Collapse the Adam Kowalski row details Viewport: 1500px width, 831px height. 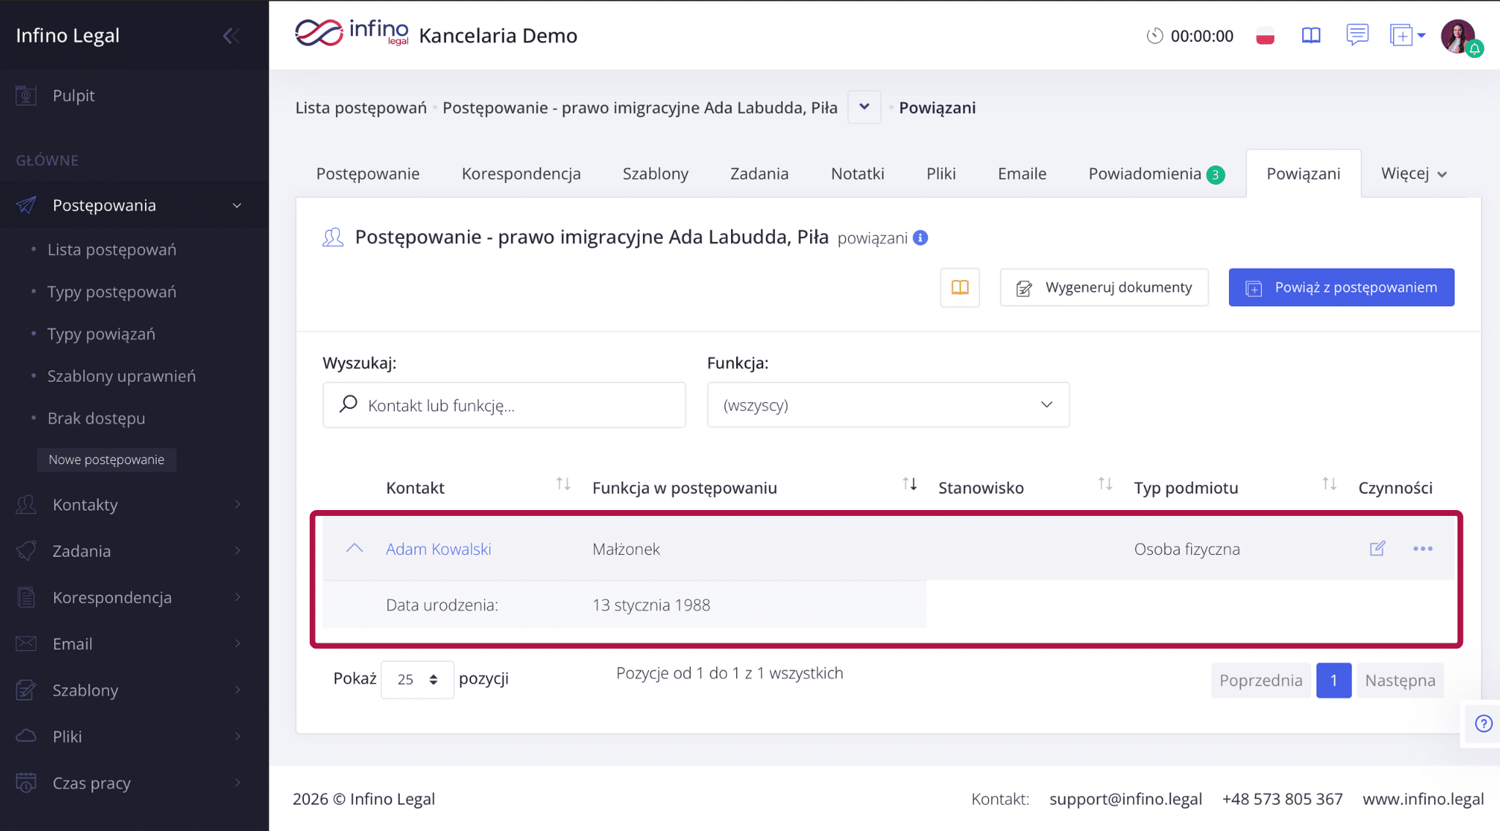click(354, 548)
